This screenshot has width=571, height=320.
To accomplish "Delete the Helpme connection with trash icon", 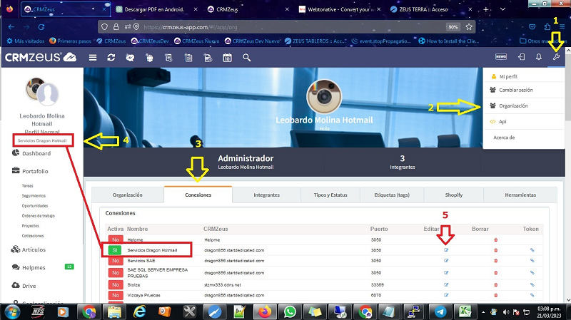I will (496, 239).
